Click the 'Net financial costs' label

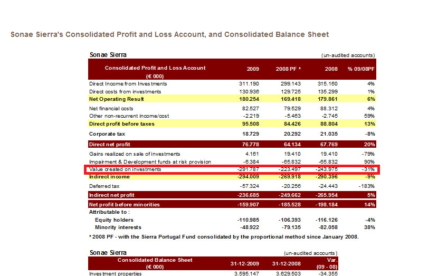111,108
